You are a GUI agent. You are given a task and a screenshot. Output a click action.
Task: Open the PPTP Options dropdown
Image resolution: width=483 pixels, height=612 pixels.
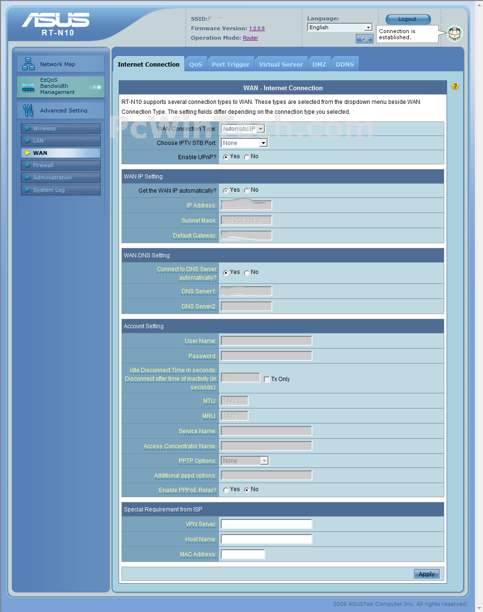coord(245,460)
